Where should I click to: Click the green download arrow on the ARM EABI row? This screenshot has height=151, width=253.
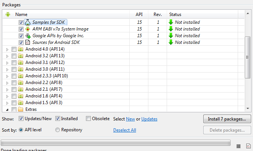click(x=171, y=29)
